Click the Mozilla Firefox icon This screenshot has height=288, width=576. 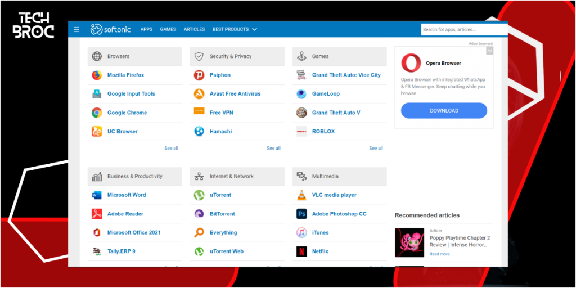coord(97,75)
